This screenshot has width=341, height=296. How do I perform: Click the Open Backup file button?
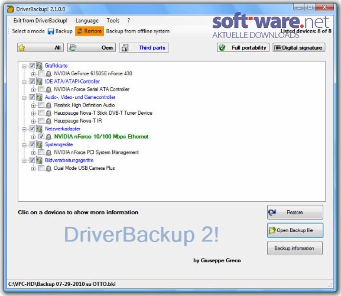295,230
